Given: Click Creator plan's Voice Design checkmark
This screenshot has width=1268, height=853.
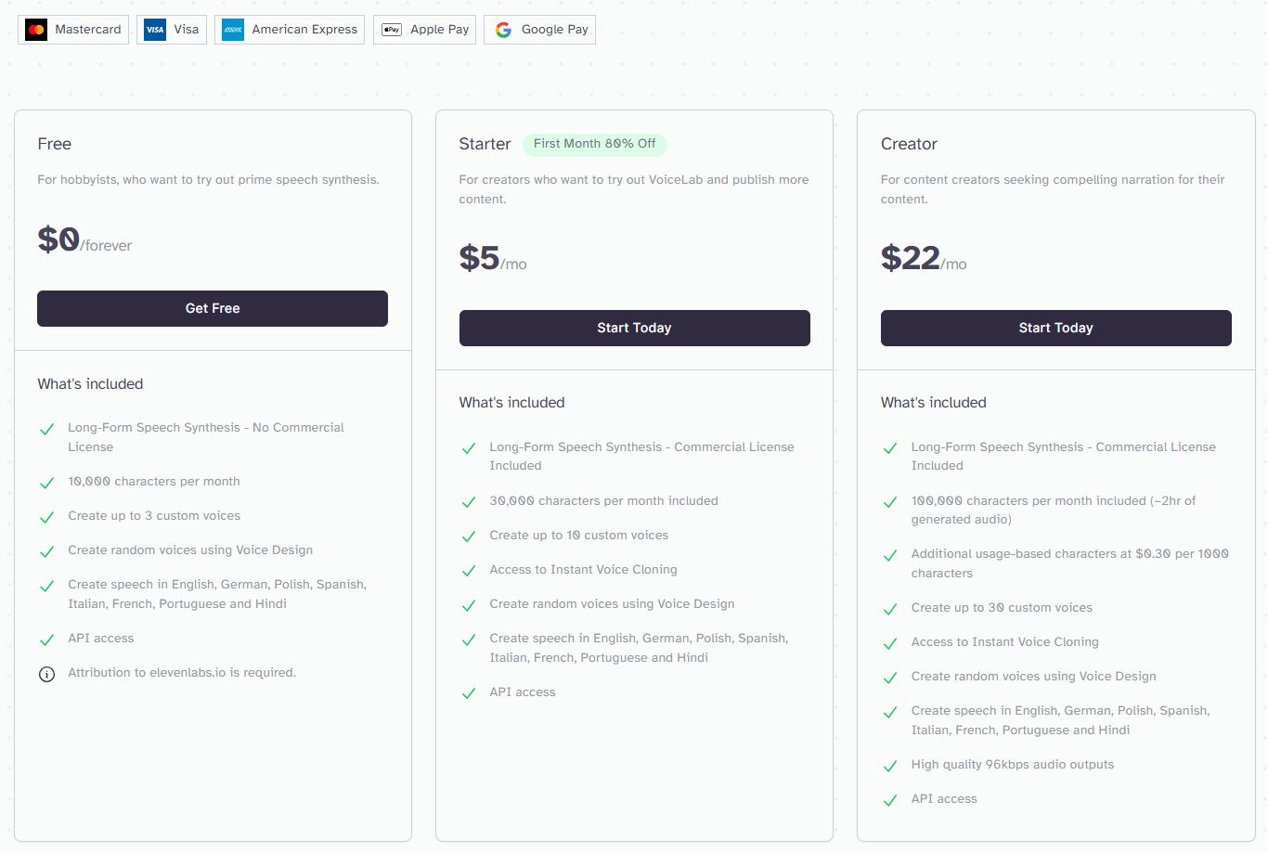Looking at the screenshot, I should 890,678.
